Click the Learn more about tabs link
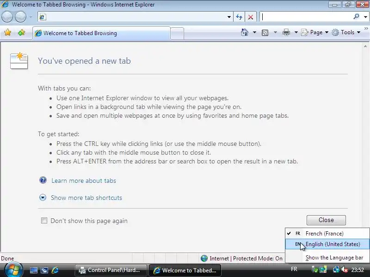The image size is (370, 277). (84, 181)
